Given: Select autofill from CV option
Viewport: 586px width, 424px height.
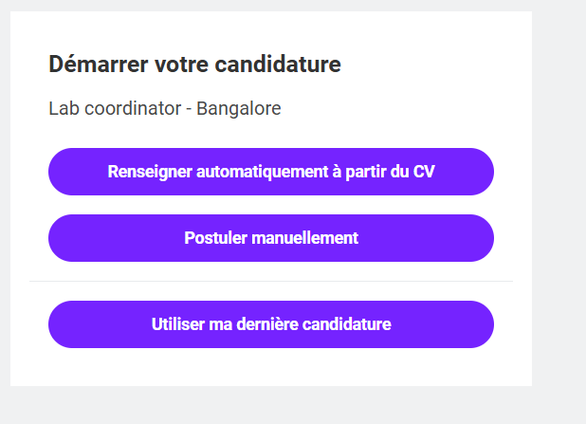Looking at the screenshot, I should click(271, 172).
